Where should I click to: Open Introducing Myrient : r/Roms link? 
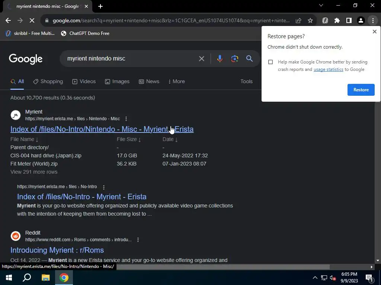[x=57, y=250]
